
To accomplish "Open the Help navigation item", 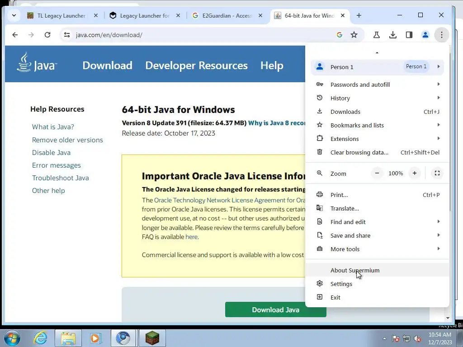I will (272, 65).
